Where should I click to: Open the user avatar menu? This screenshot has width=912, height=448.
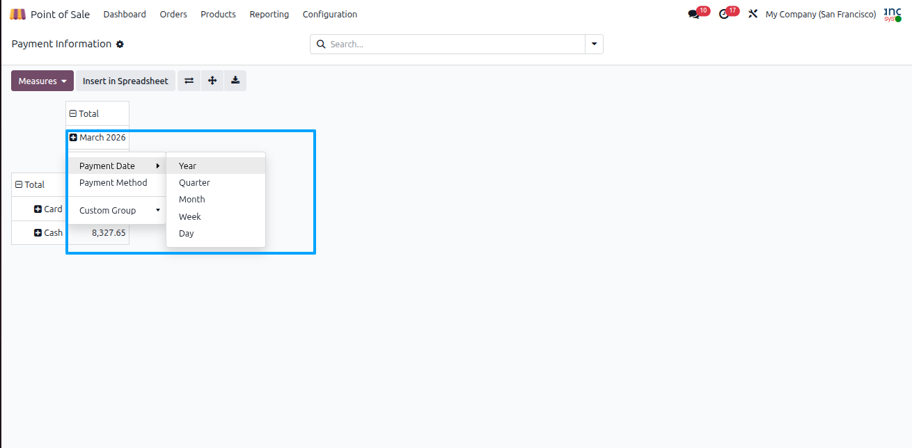(893, 14)
